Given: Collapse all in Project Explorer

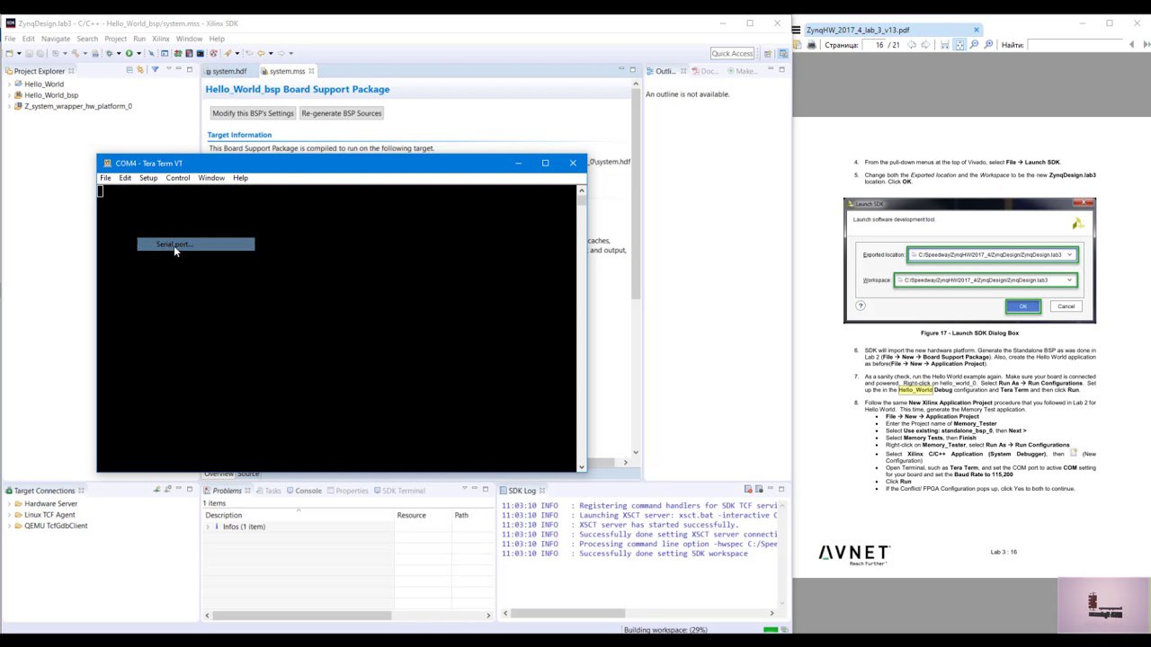Looking at the screenshot, I should click(x=129, y=70).
